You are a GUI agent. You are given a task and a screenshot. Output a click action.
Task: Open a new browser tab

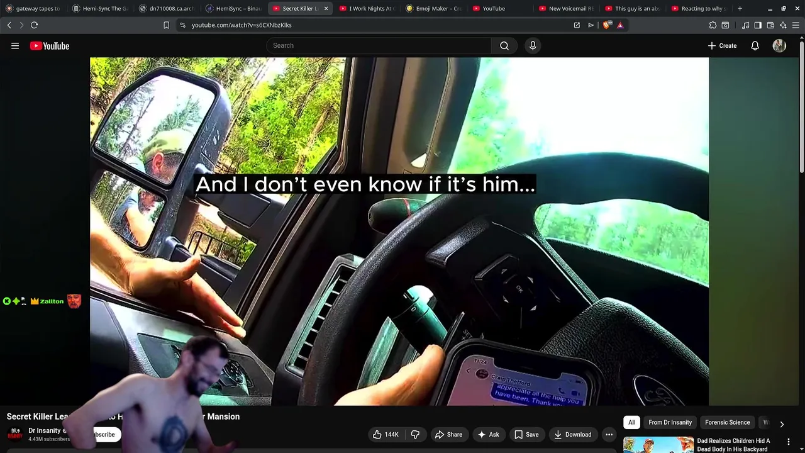[x=740, y=9]
